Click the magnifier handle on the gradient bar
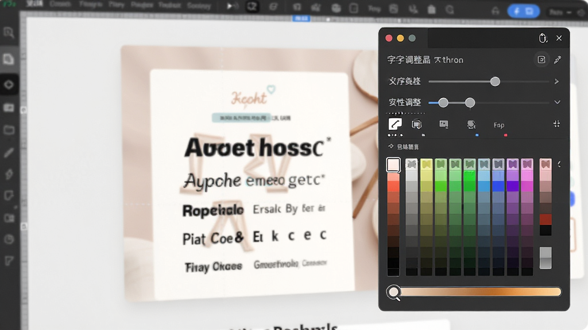The height and width of the screenshot is (330, 588). pos(394,292)
